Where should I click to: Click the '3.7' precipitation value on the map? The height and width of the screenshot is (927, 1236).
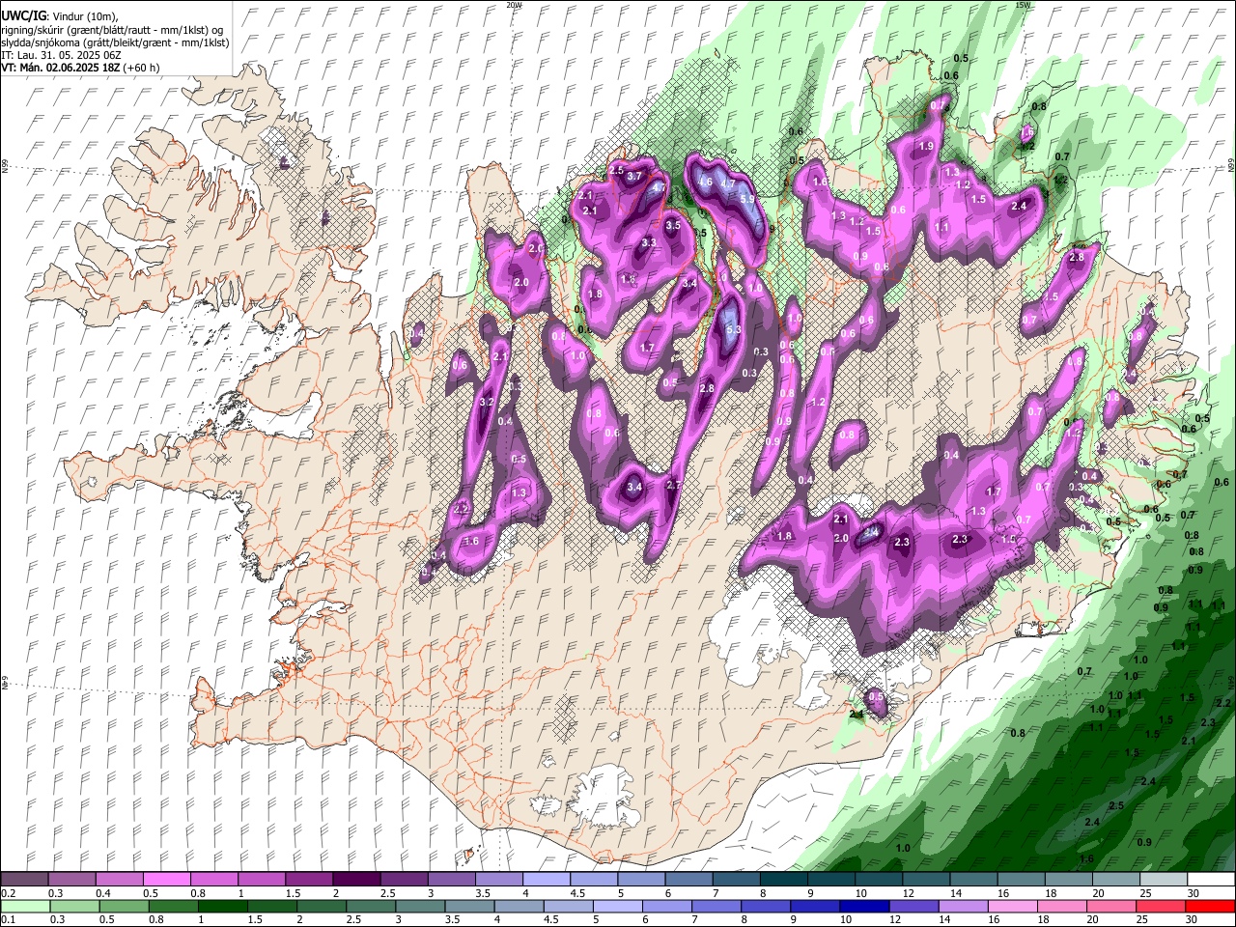pyautogui.click(x=634, y=177)
